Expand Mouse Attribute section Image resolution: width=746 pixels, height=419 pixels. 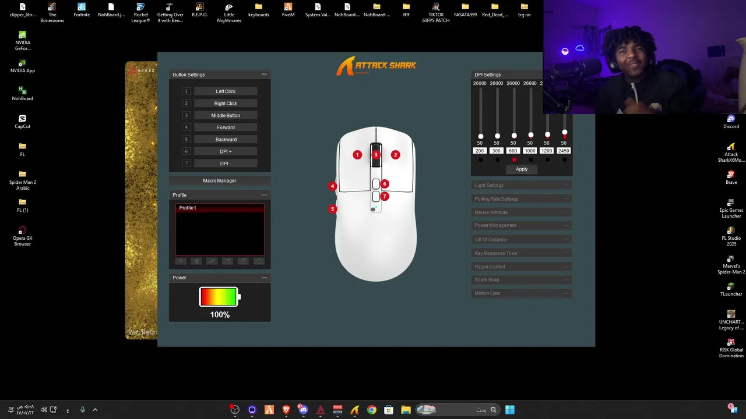tap(522, 212)
